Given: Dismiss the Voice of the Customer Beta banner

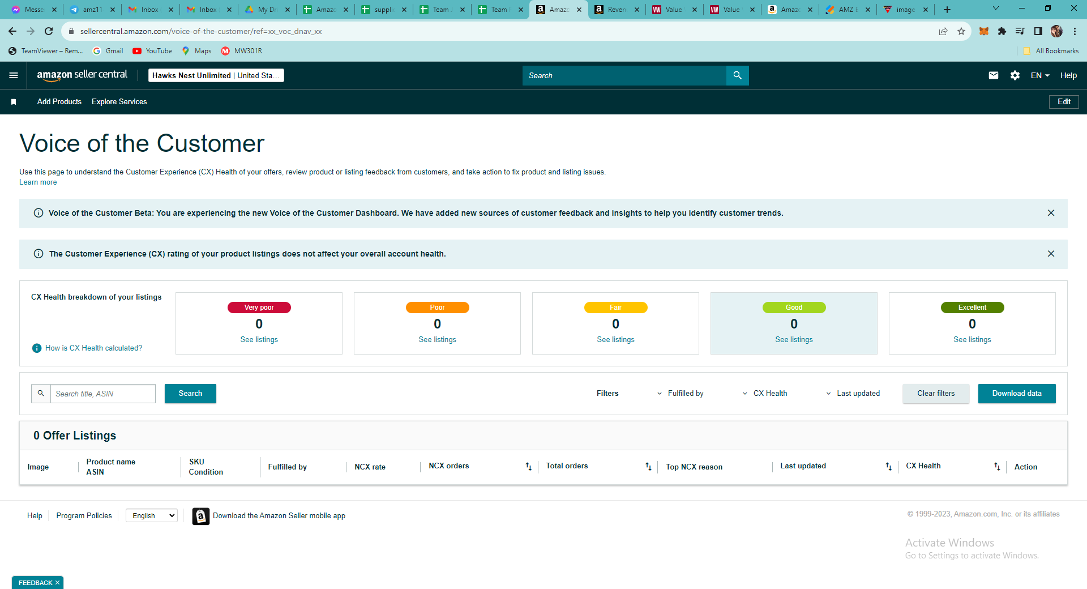Looking at the screenshot, I should click(x=1051, y=213).
